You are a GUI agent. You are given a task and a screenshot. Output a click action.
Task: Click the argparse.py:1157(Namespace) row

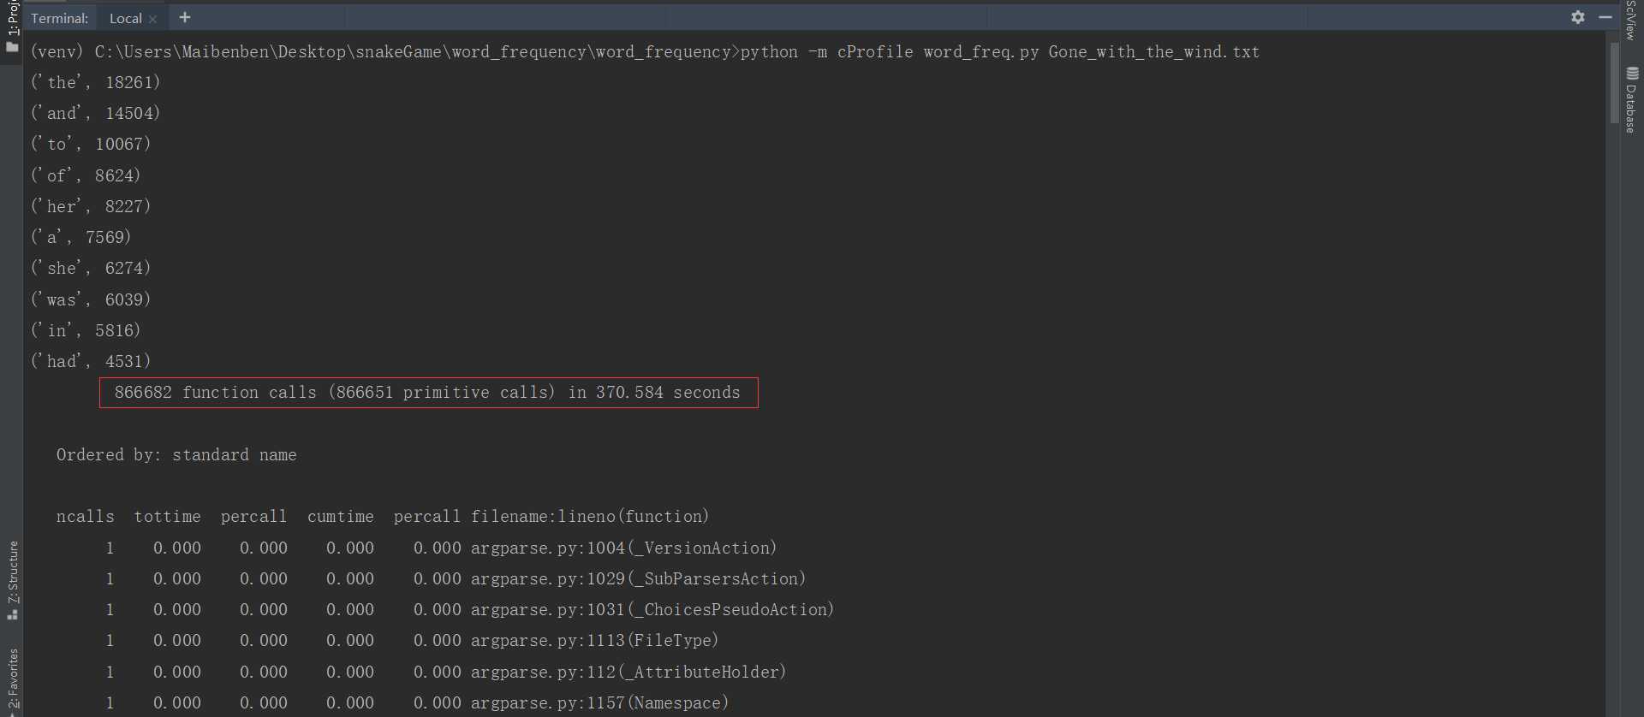(417, 702)
